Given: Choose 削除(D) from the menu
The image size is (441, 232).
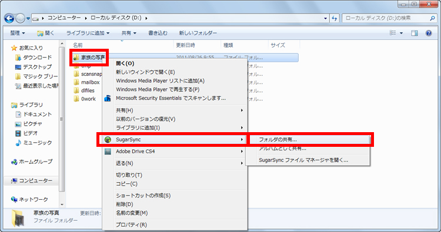Looking at the screenshot, I should tap(175, 204).
